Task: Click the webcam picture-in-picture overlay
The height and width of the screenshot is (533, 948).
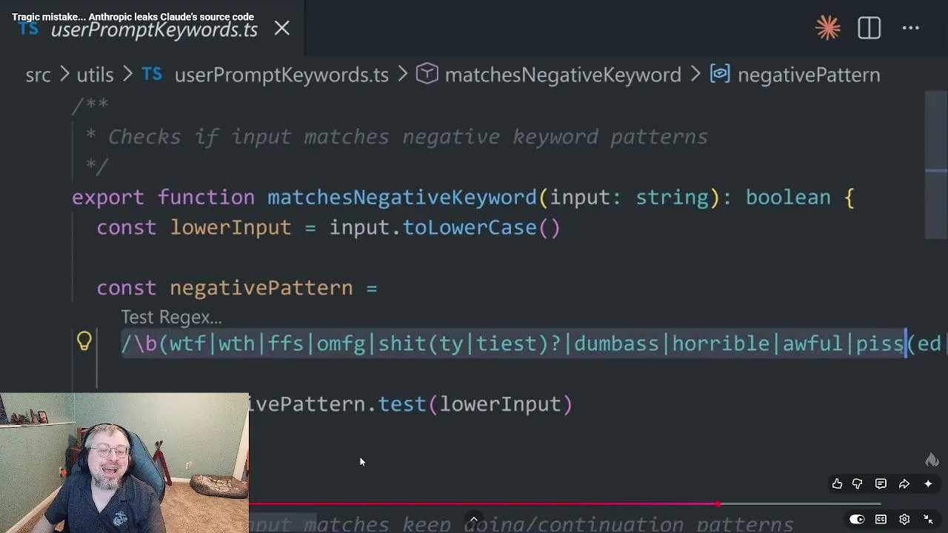Action: point(124,463)
